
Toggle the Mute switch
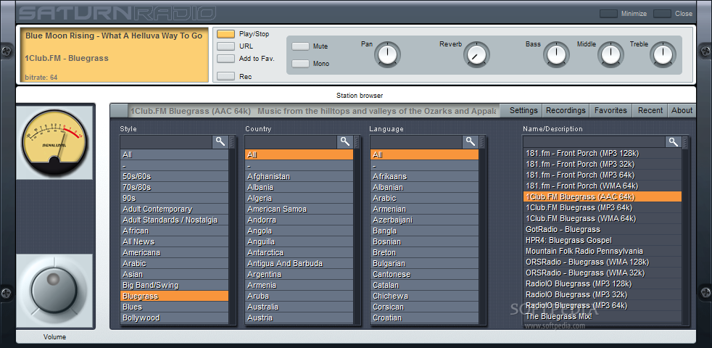tap(300, 46)
